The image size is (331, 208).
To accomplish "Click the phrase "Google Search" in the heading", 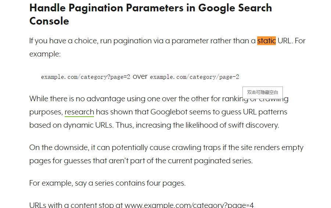I will pos(235,8).
